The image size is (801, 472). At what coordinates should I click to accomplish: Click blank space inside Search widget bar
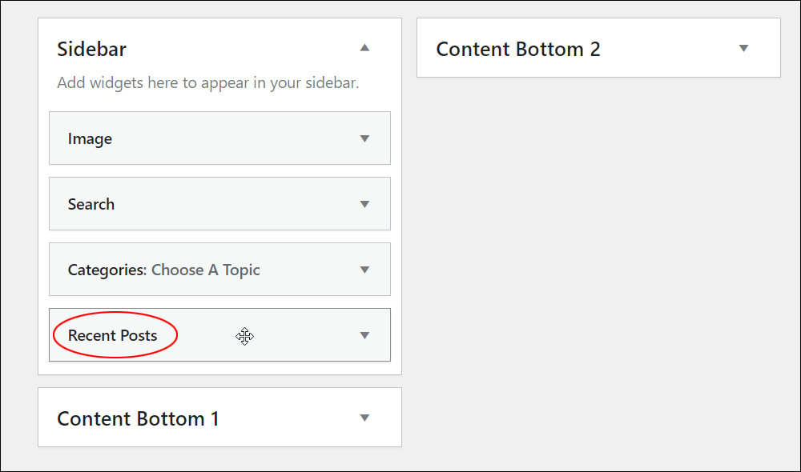(235, 204)
